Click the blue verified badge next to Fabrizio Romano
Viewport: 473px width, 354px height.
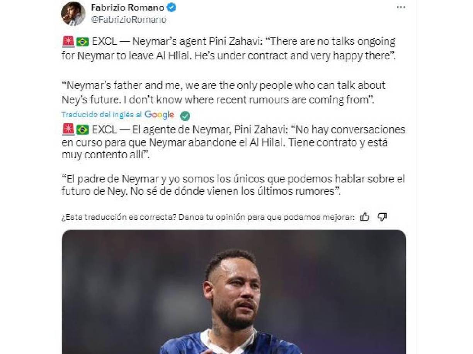click(171, 7)
